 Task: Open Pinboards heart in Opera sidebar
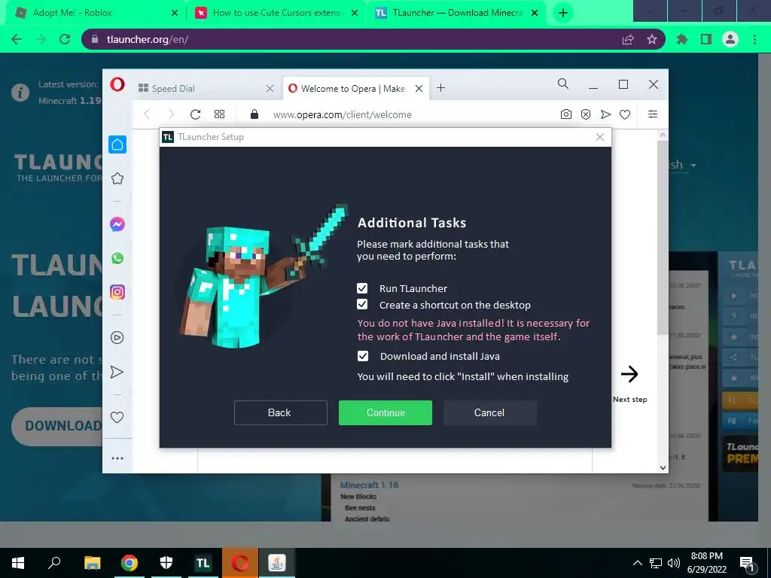click(x=117, y=417)
